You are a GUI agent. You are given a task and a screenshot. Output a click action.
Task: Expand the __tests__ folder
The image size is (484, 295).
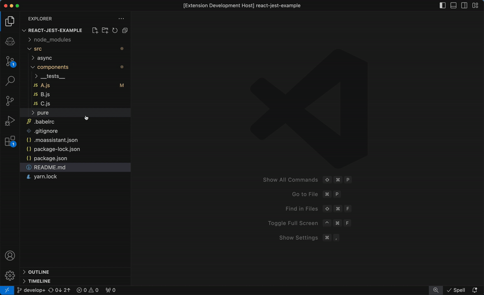tap(75, 76)
